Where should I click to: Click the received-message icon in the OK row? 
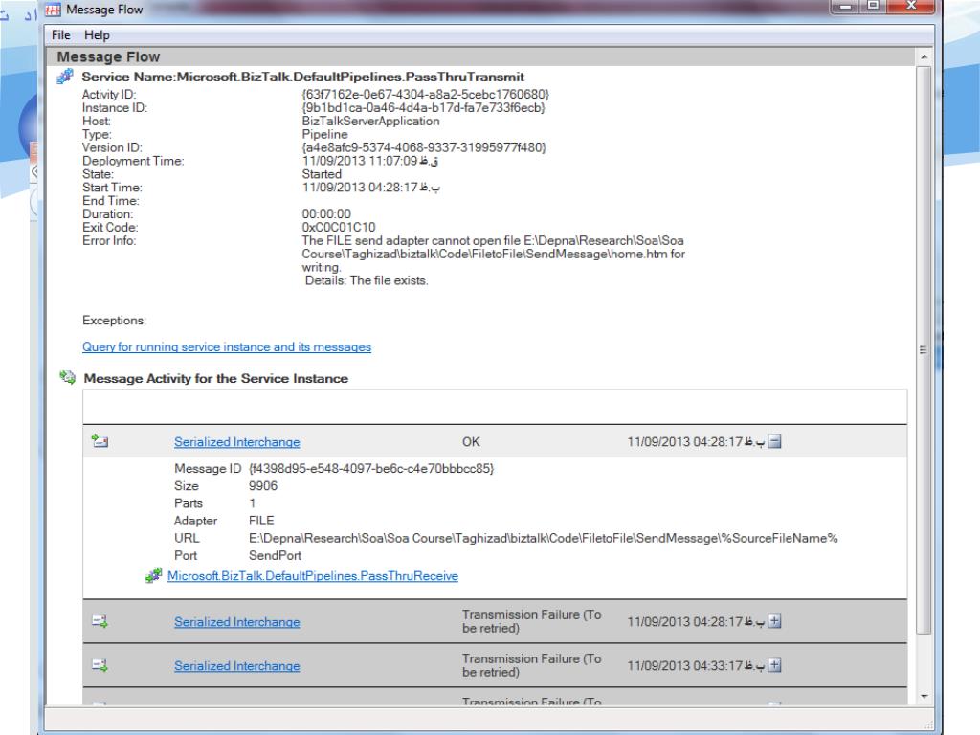point(100,441)
